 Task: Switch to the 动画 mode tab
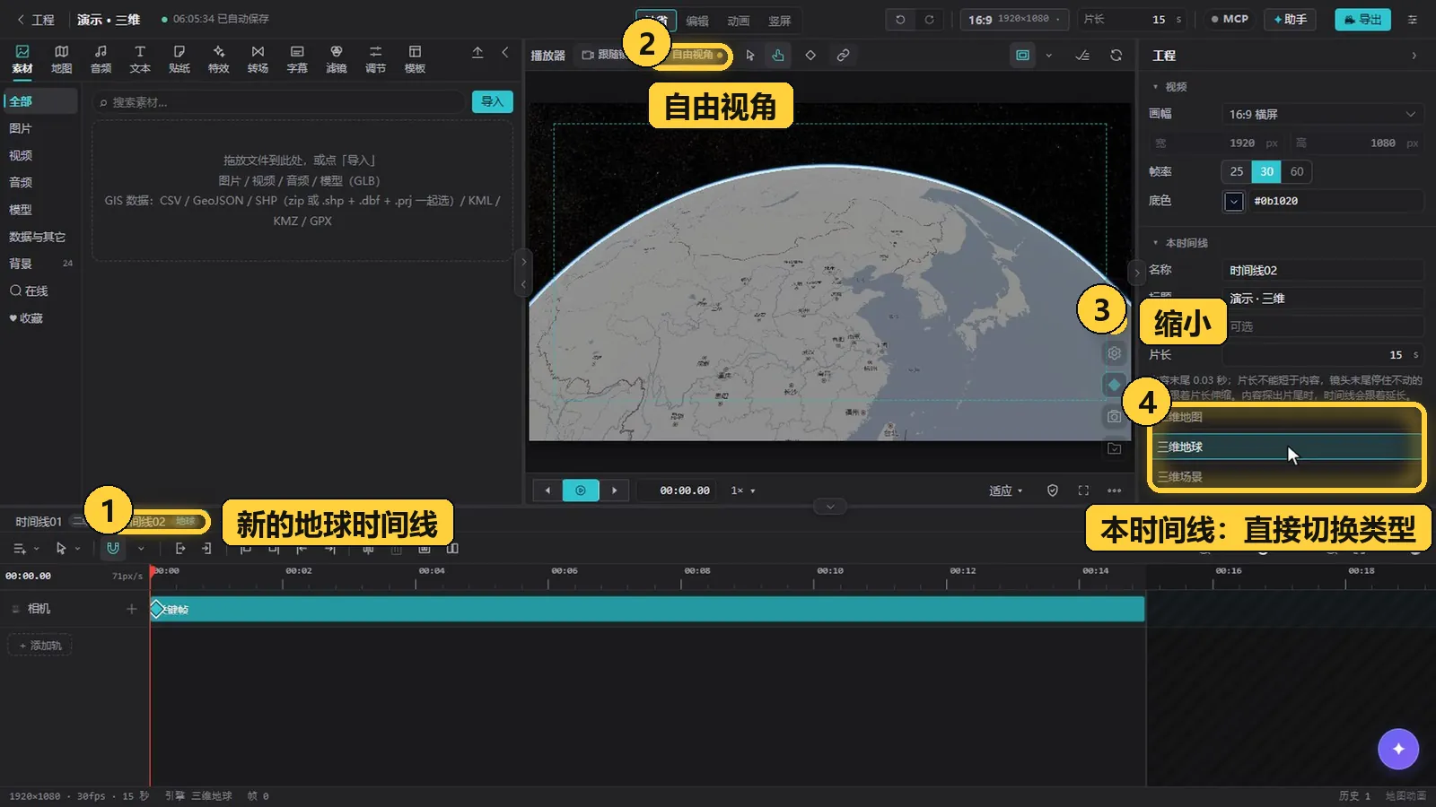738,21
